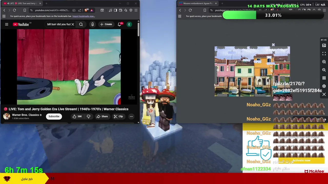The width and height of the screenshot is (328, 184).
Task: Dislike the Tom and Jerry live stream
Action: pos(88,117)
